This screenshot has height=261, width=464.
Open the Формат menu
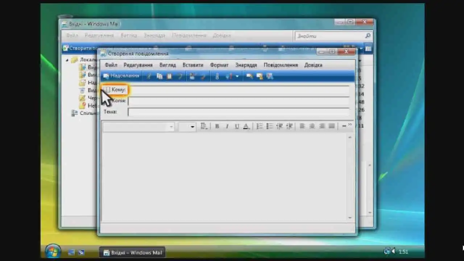pyautogui.click(x=219, y=65)
